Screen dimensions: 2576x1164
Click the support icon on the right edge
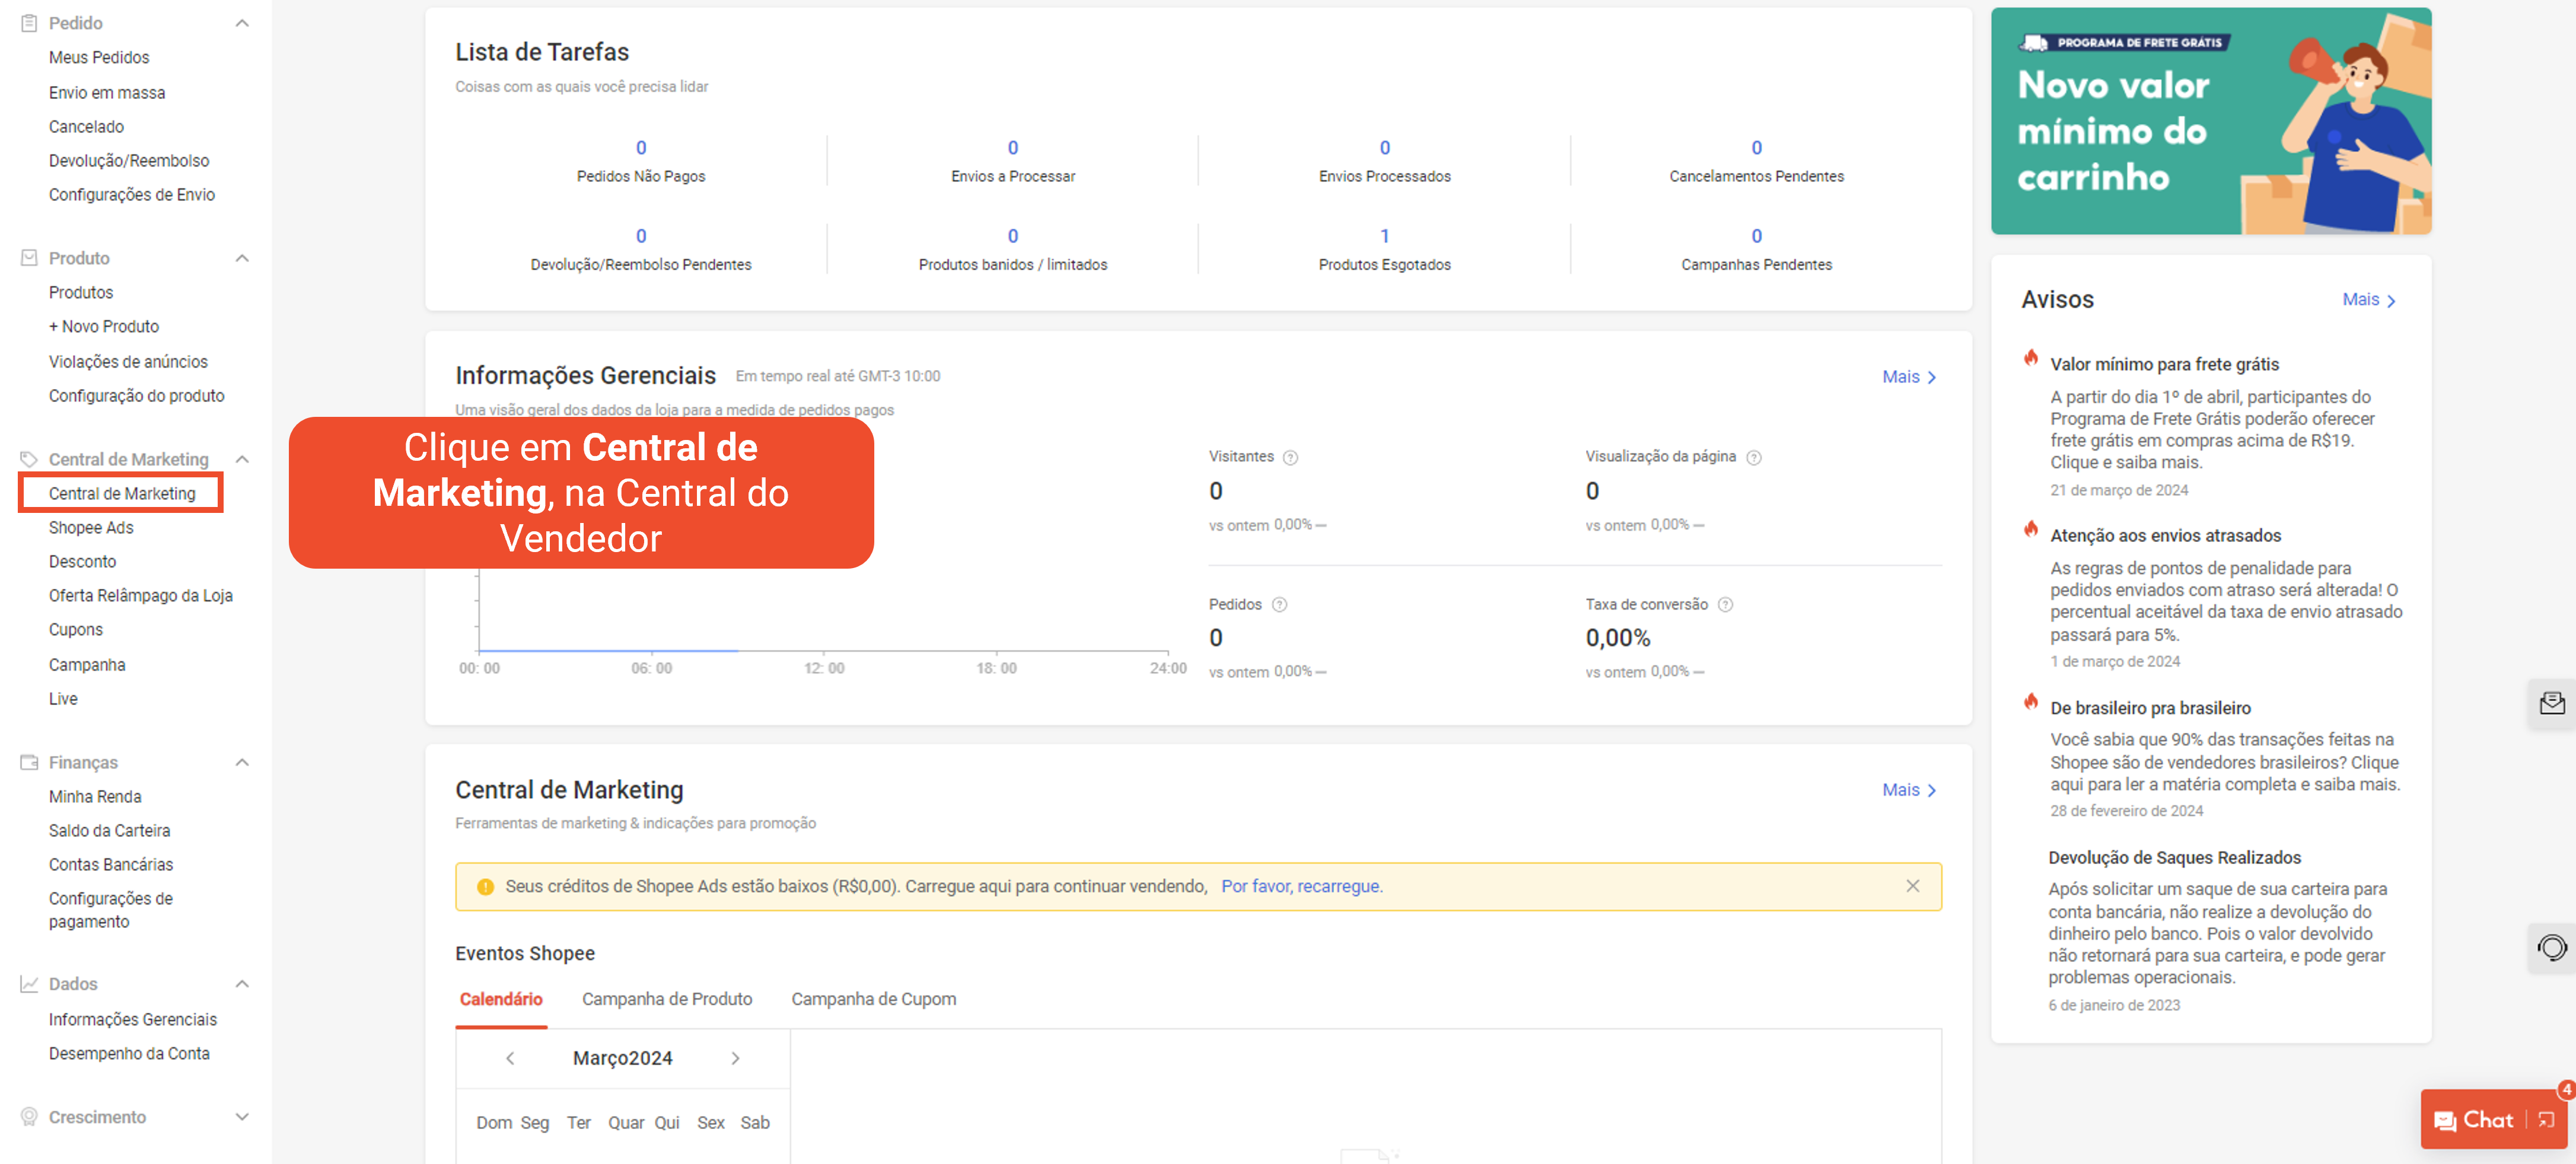pos(2554,948)
